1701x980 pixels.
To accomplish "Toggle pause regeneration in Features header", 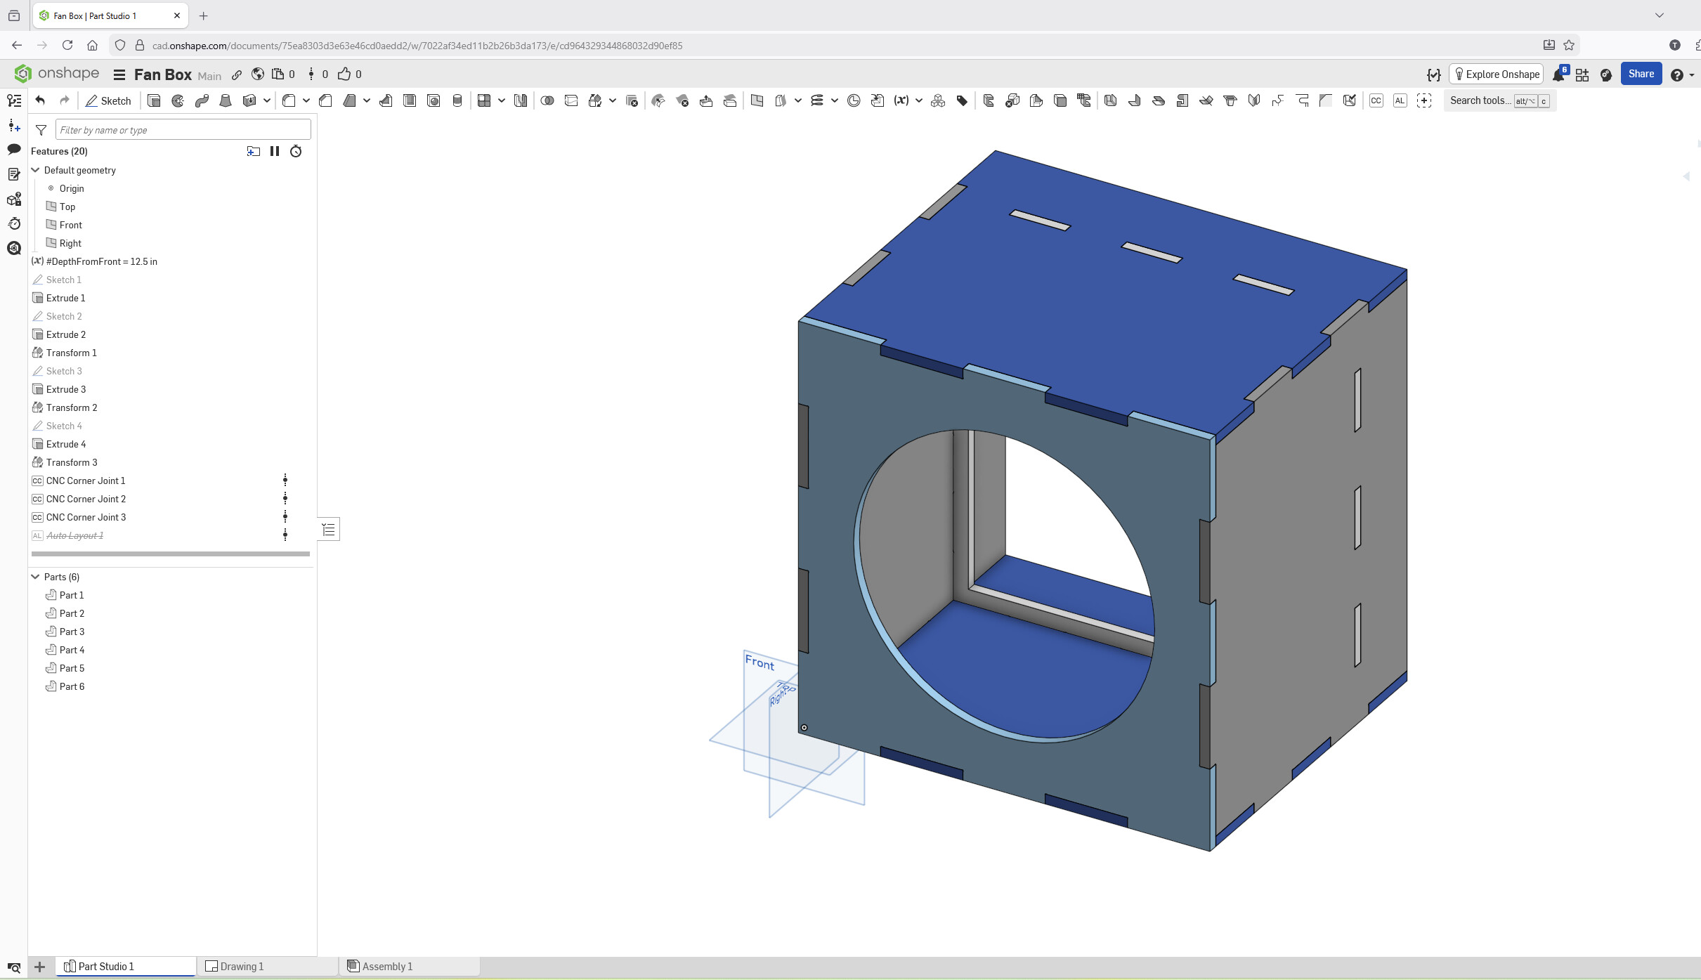I will pos(275,151).
